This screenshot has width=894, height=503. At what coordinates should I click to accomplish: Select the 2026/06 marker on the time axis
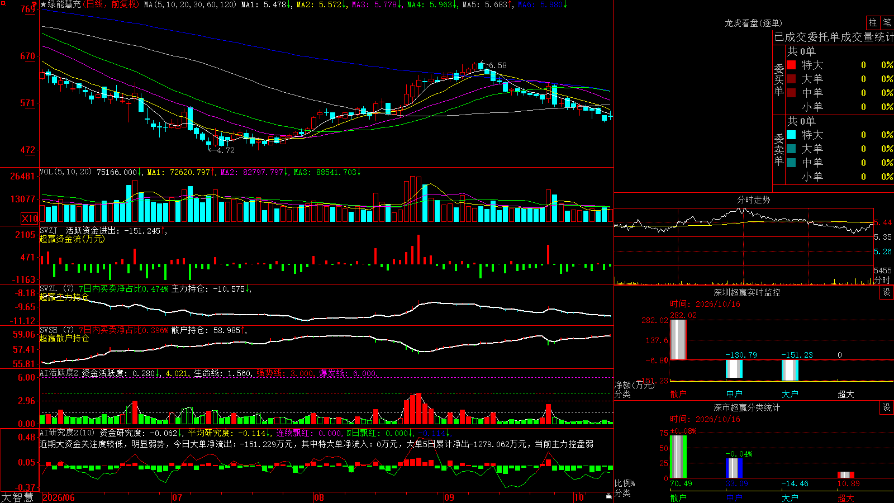pyautogui.click(x=59, y=497)
